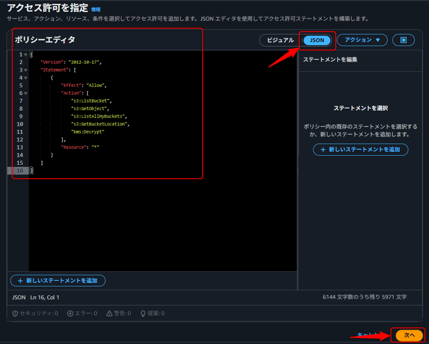This screenshot has height=344, width=429.
Task: Click 新しいステートメントを追加 in right panel
Action: pos(360,150)
